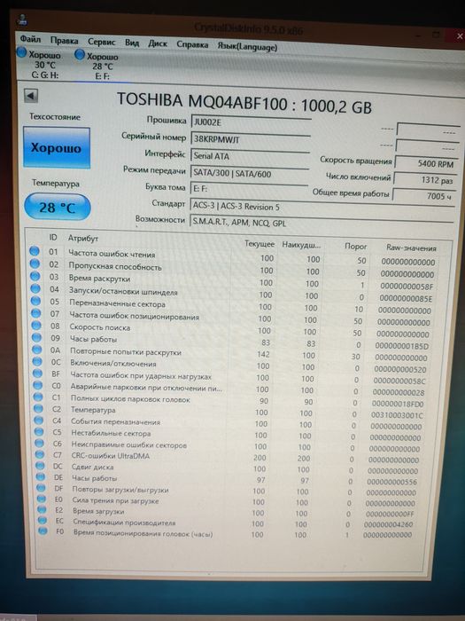Image resolution: width=465 pixels, height=621 pixels.
Task: Click status icon for attribute C4
Action: 39,420
